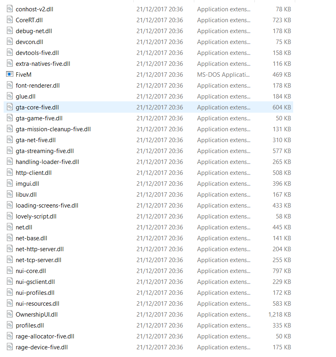Viewport: 336px width, 357px height.
Task: Click the net-base.dll file icon
Action: (x=10, y=238)
